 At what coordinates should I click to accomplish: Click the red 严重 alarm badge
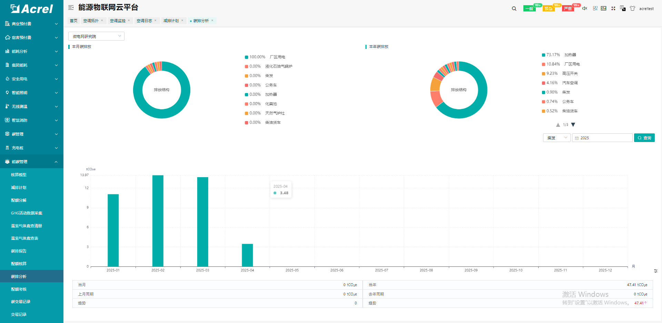[x=568, y=9]
